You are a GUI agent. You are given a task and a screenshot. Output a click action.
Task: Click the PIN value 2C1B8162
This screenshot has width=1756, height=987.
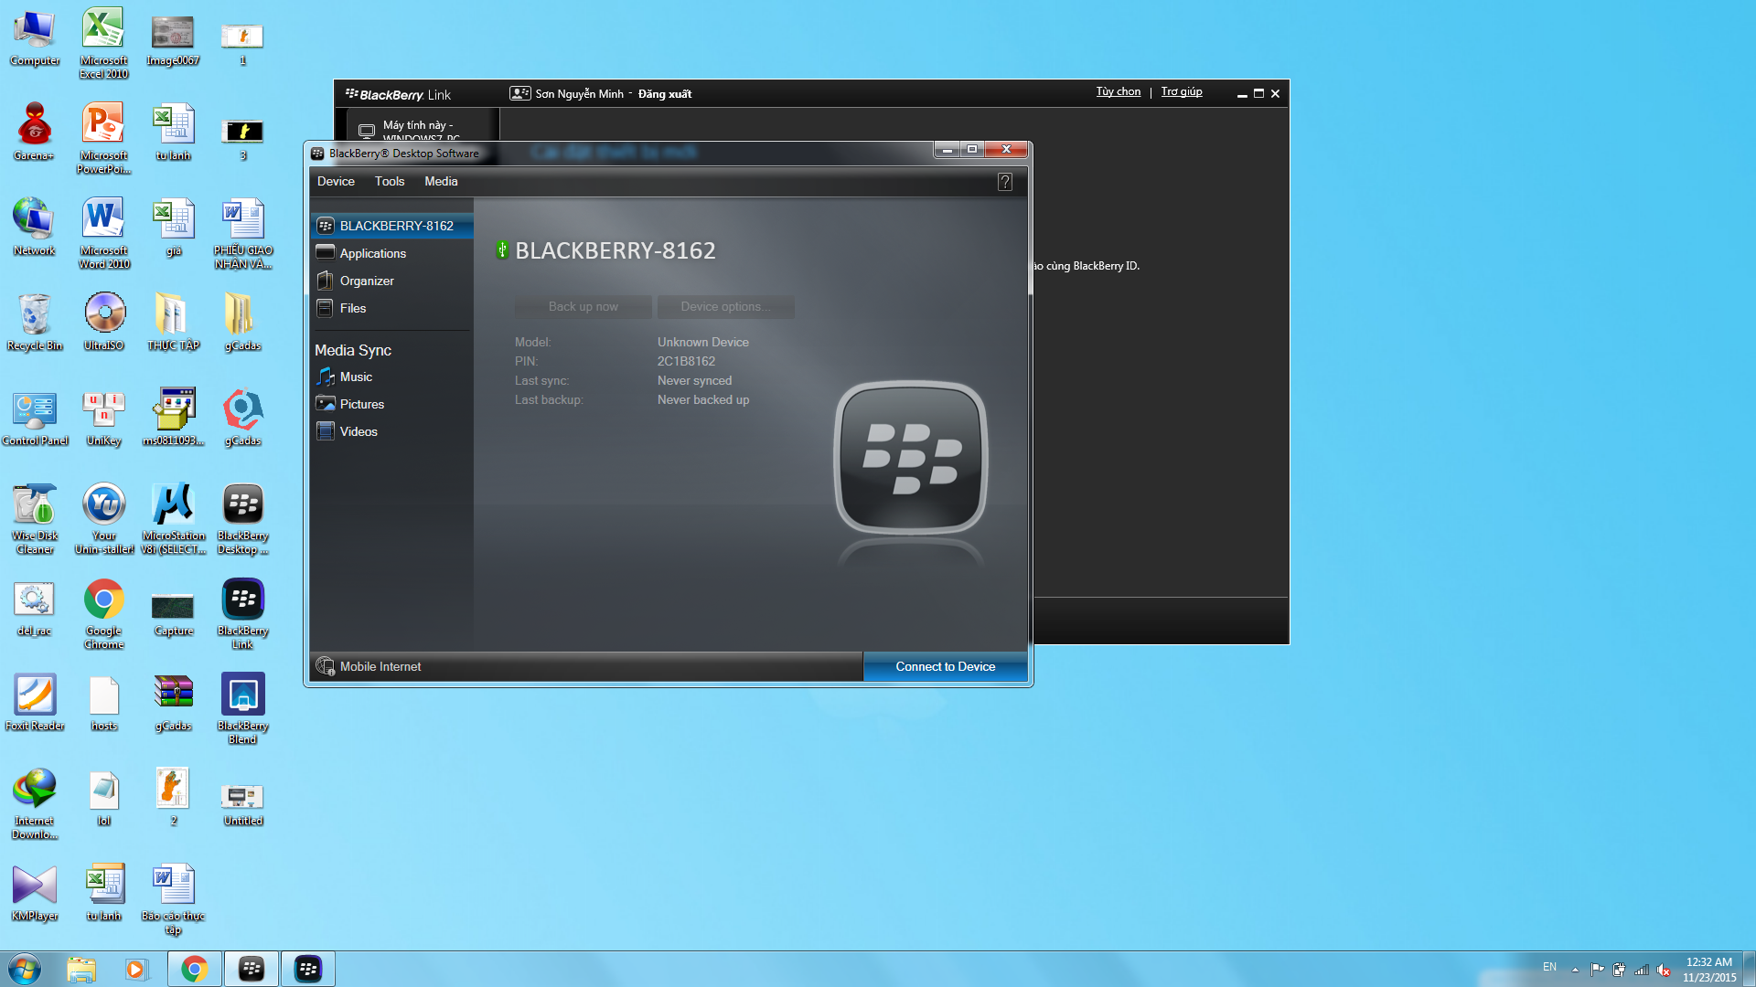coord(686,361)
